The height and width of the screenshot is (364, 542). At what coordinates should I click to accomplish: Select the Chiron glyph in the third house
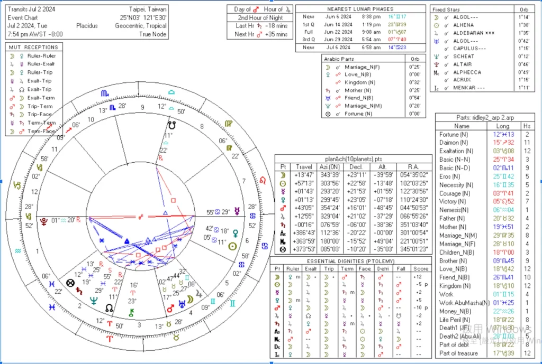pyautogui.click(x=131, y=312)
